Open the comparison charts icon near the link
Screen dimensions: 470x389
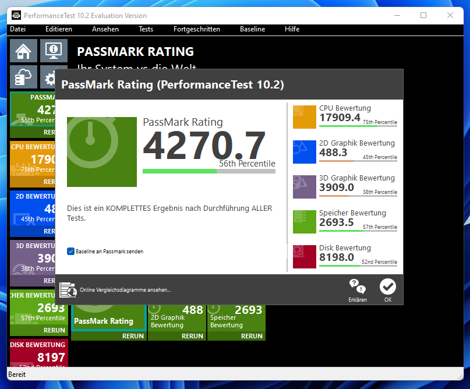[68, 289]
